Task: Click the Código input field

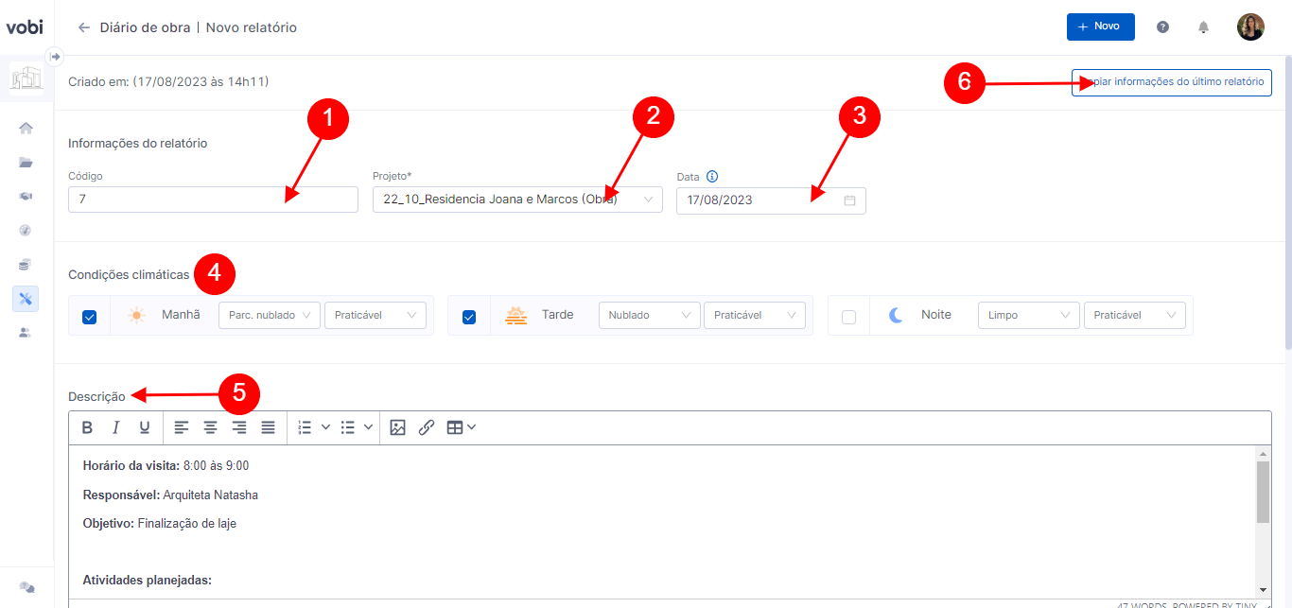Action: click(x=213, y=200)
